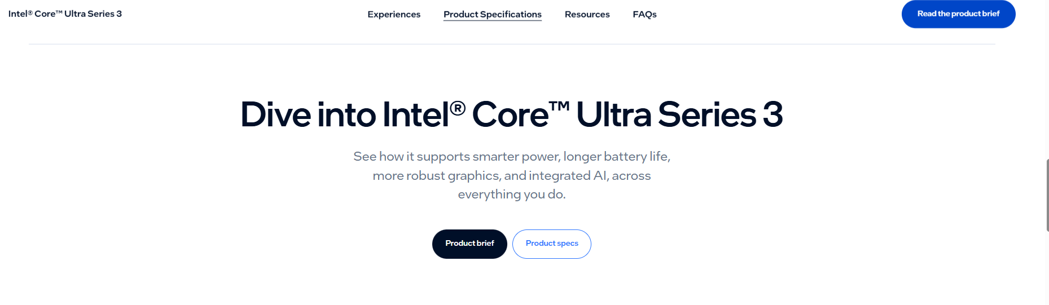Click the line starting with See how it supports
This screenshot has width=1049, height=305.
pos(511,156)
